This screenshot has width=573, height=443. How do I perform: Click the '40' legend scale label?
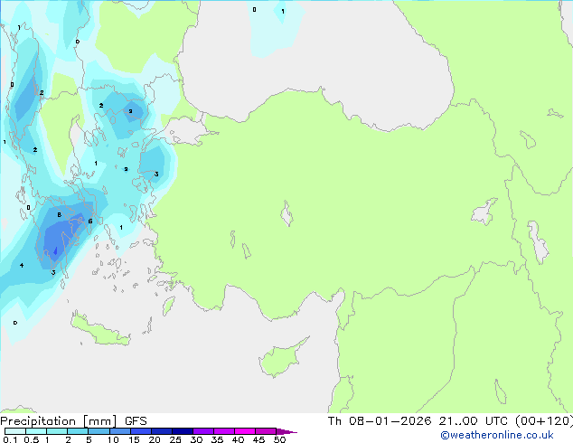(238, 439)
